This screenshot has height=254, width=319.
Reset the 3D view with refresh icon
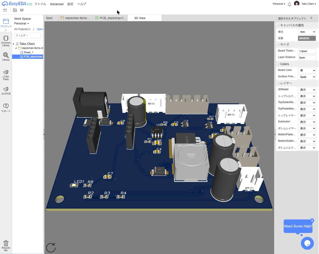pos(51,248)
